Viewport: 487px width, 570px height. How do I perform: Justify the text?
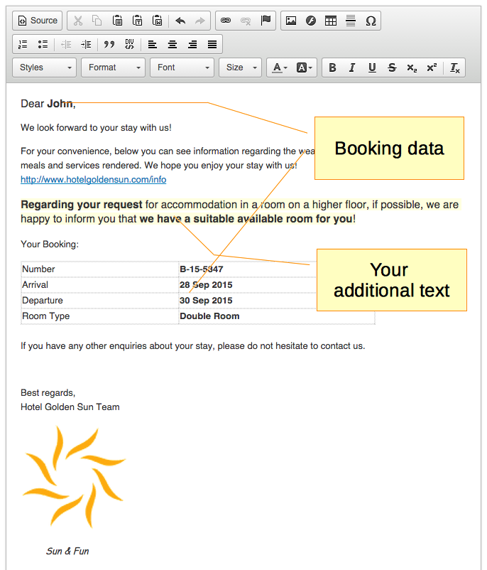(212, 44)
